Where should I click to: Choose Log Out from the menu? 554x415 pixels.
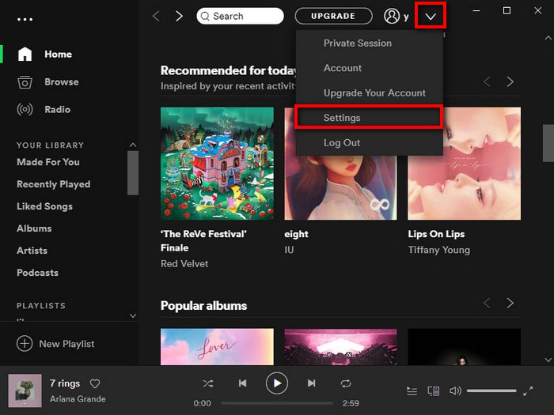tap(370, 142)
